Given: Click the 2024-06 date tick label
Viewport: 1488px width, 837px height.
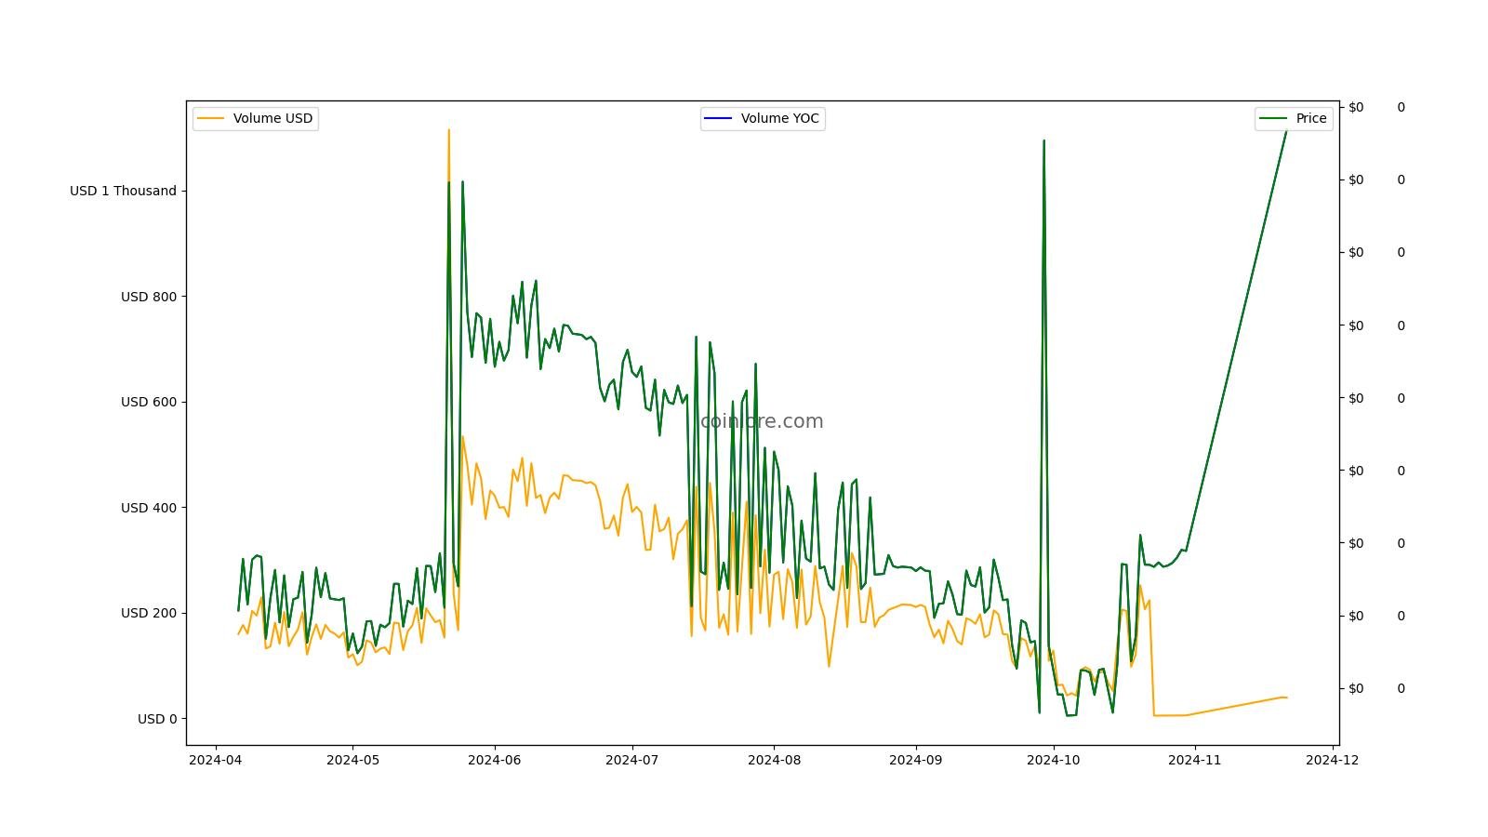Looking at the screenshot, I should click(494, 760).
